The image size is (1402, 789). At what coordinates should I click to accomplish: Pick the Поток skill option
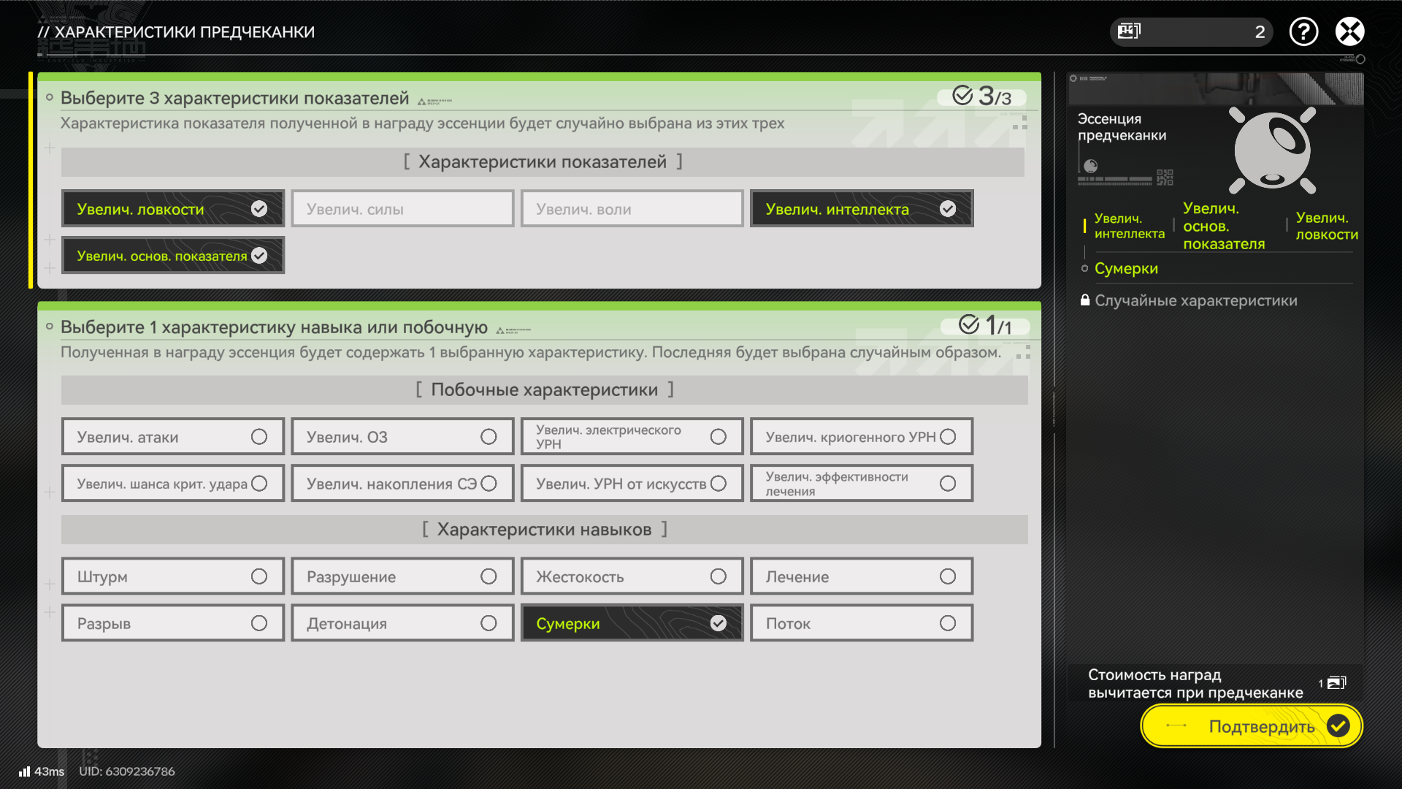861,623
